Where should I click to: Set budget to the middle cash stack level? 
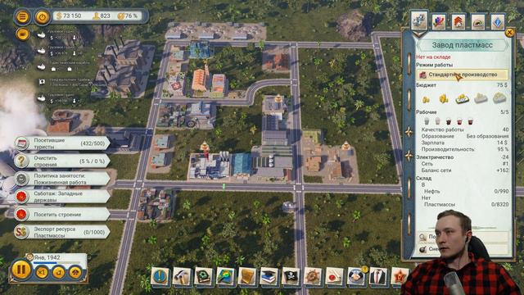tap(462, 98)
